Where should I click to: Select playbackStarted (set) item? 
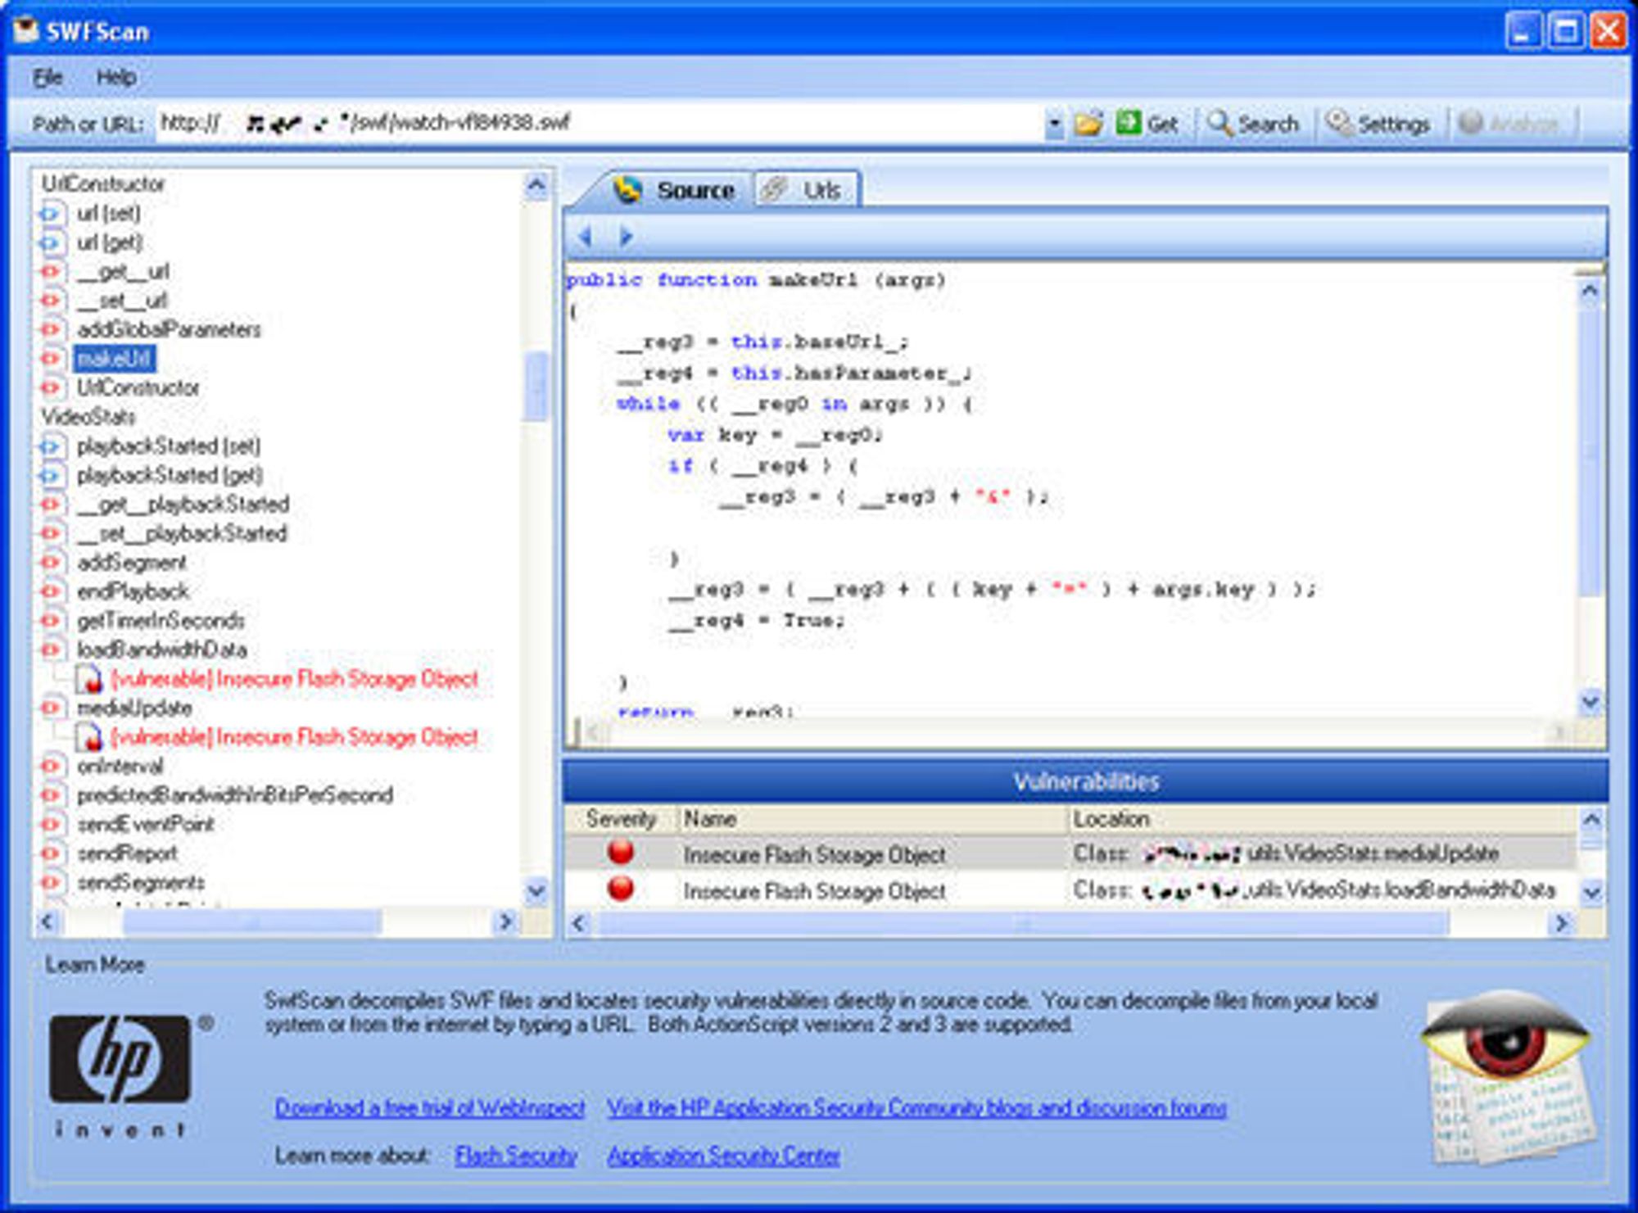169,446
